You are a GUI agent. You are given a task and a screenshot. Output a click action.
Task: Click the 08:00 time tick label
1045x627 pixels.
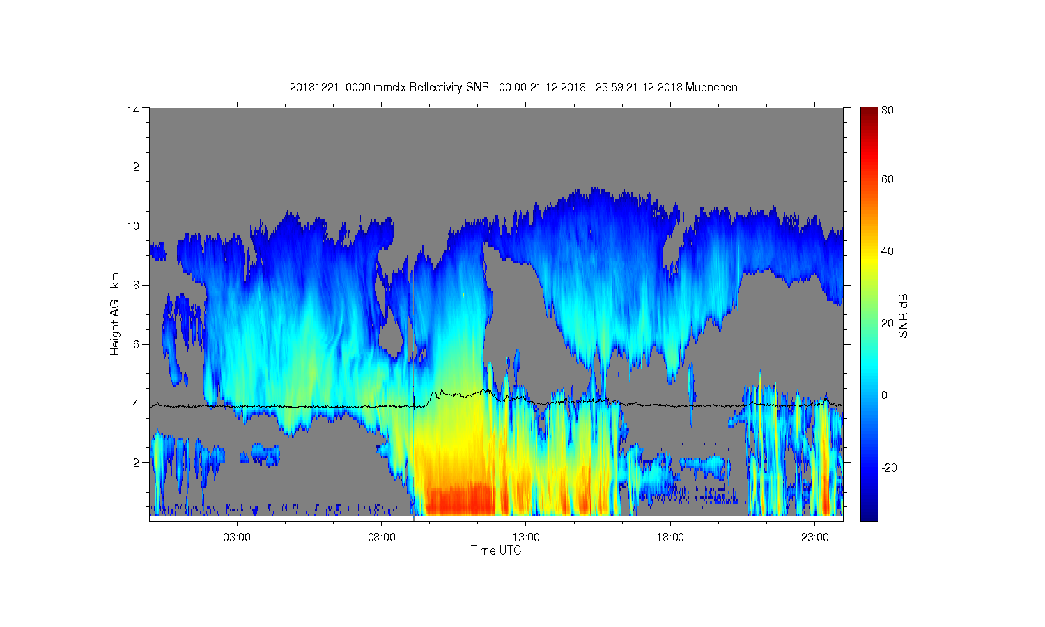click(382, 537)
